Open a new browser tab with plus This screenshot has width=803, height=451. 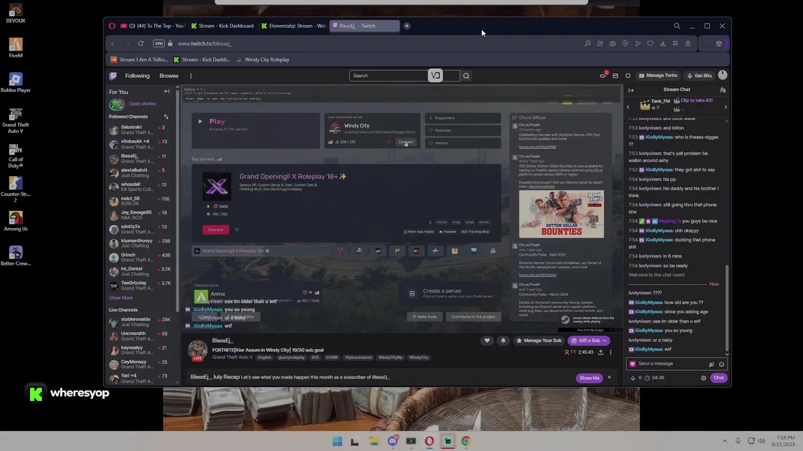[x=407, y=26]
